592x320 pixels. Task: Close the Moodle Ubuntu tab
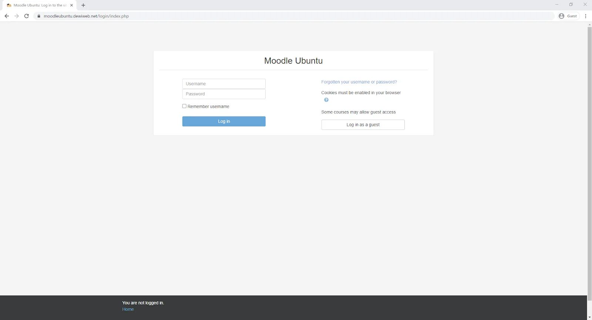(71, 5)
